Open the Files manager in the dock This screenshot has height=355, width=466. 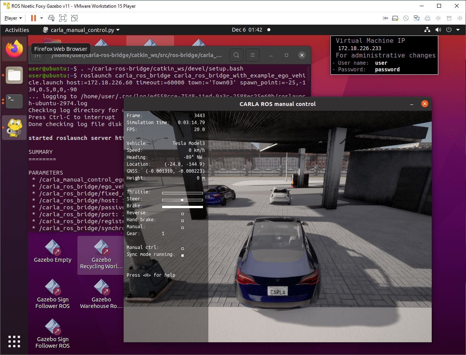tap(14, 75)
